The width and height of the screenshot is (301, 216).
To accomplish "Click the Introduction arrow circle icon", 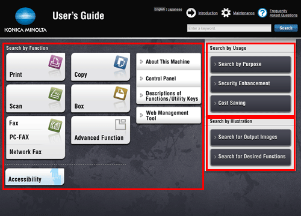I will pyautogui.click(x=191, y=13).
